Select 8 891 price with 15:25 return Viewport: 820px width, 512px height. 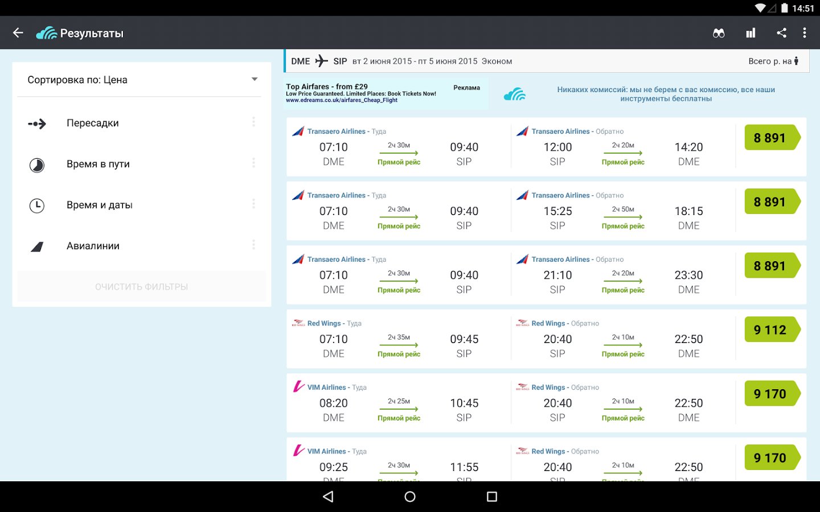773,202
